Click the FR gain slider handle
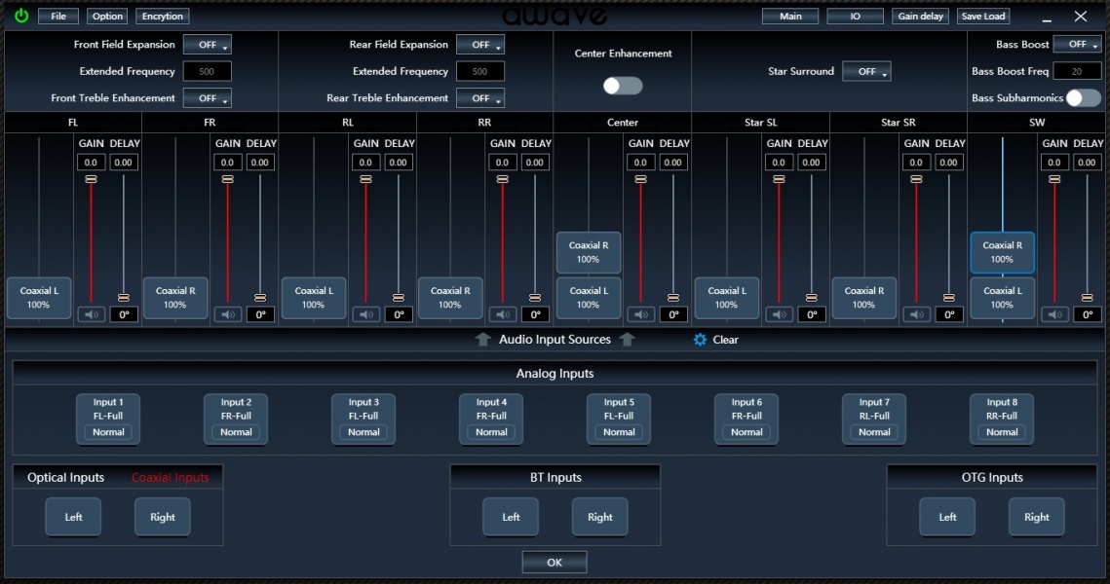Viewport: 1110px width, 584px height. coord(228,179)
